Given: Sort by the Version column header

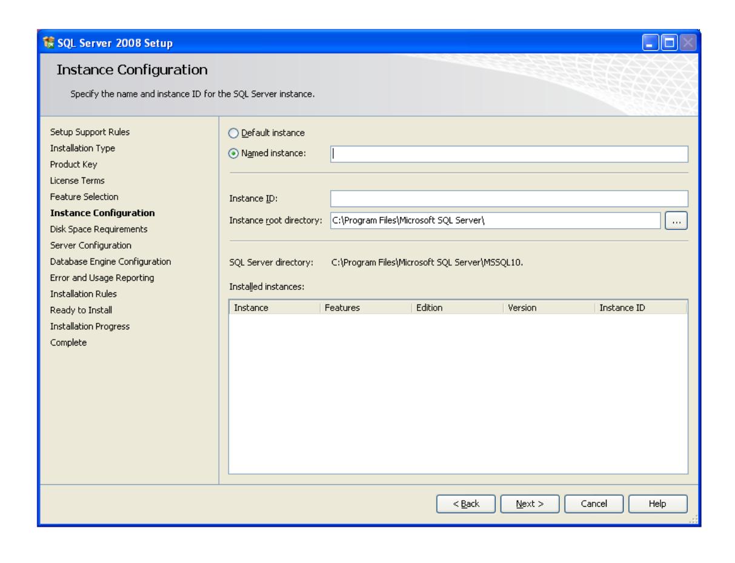Looking at the screenshot, I should tap(549, 308).
